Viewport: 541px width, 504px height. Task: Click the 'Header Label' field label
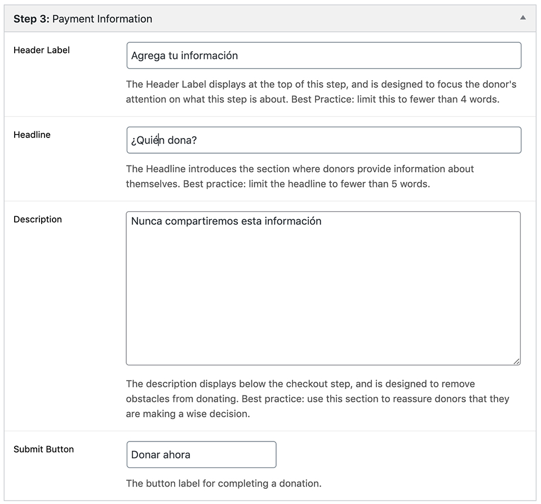click(41, 50)
